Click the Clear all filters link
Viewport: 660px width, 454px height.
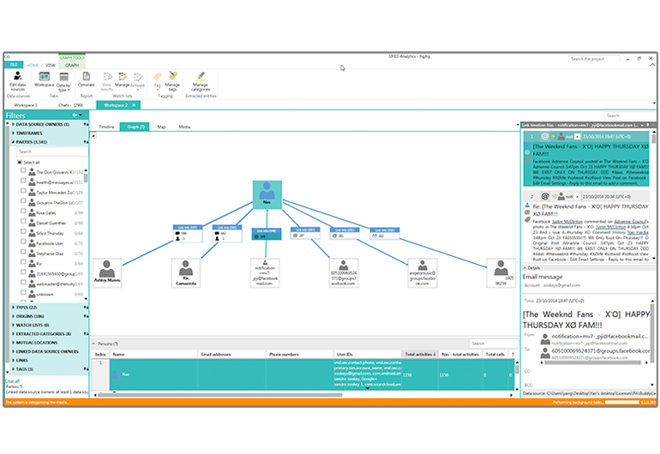[12, 380]
